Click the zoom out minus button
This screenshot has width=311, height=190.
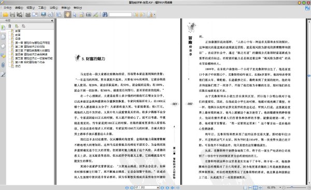tap(284, 187)
